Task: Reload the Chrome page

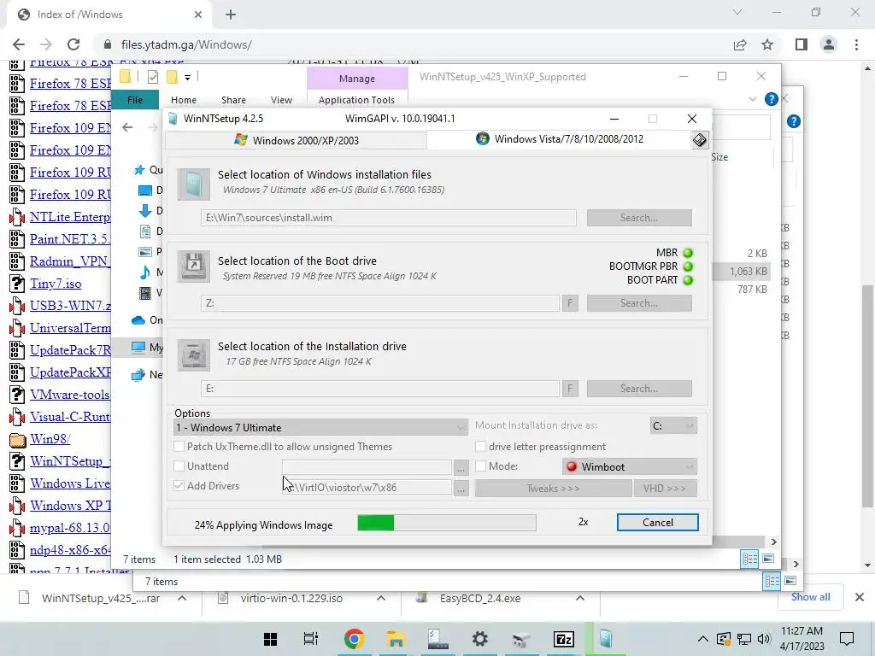Action: pos(73,44)
